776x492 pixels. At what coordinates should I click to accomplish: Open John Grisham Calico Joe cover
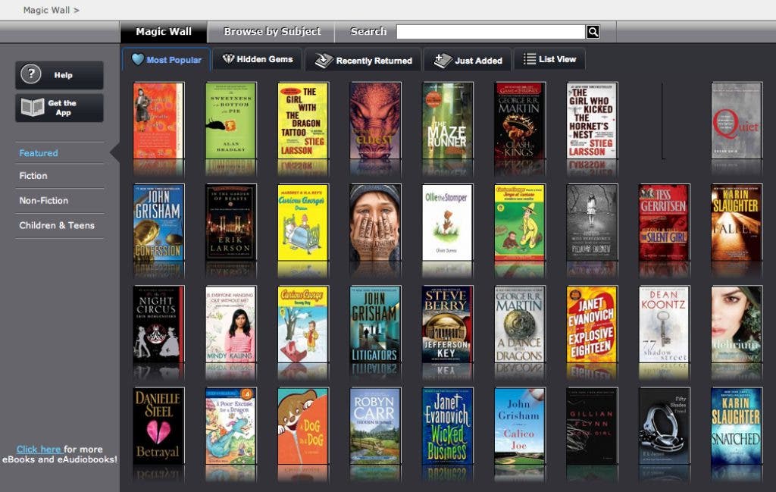[x=520, y=426]
